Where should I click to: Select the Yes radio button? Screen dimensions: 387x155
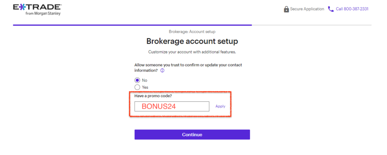coord(137,87)
